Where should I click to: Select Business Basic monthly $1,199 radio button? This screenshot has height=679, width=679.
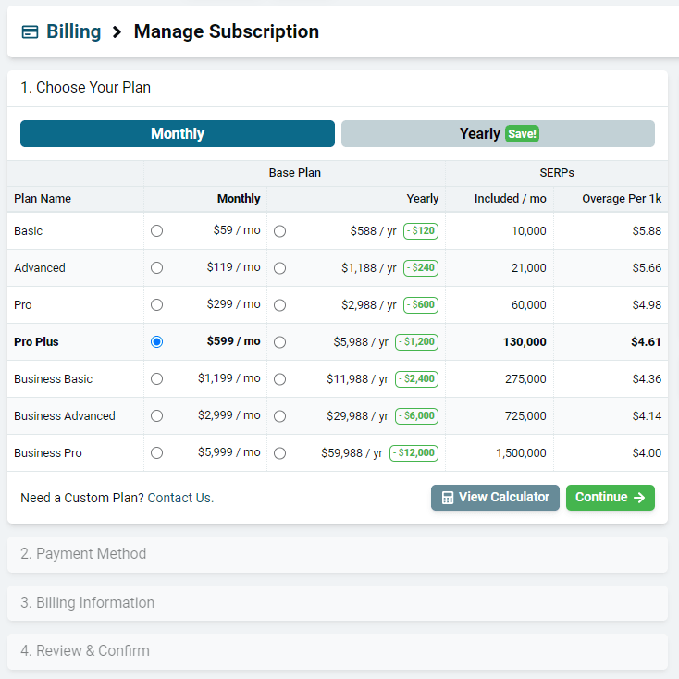(156, 379)
